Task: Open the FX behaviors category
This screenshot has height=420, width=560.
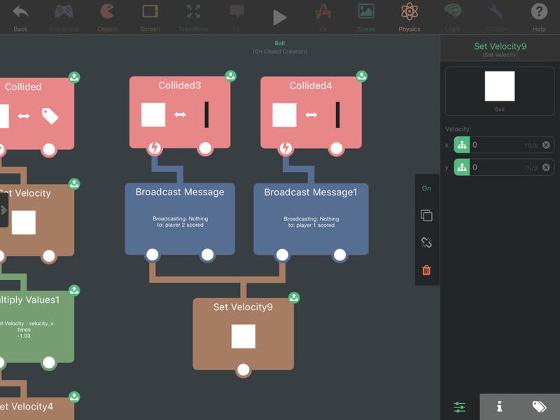Action: coord(323,17)
